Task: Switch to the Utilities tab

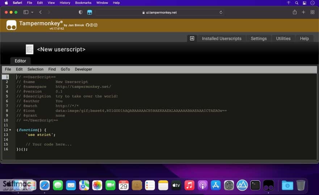Action: pyautogui.click(x=283, y=39)
